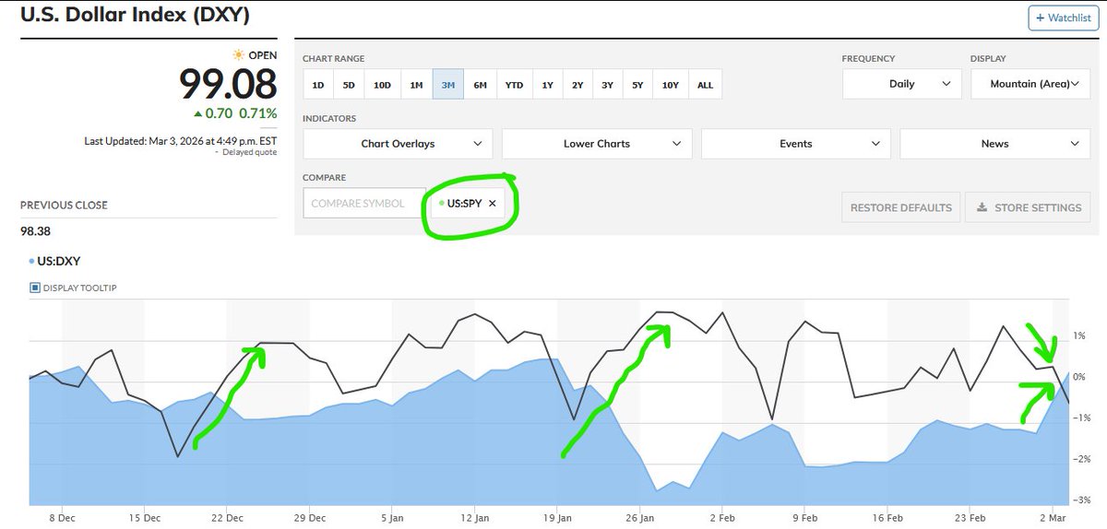Add DXY to the Watchlist
1107x529 pixels.
tap(1064, 18)
